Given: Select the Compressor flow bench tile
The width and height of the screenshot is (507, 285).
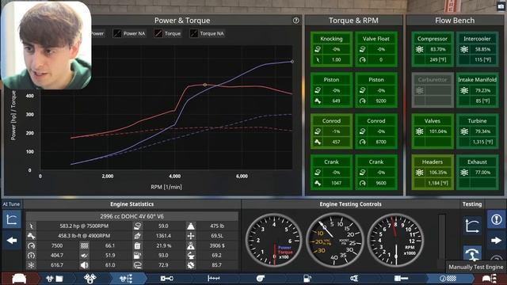Looking at the screenshot, I should [433, 49].
